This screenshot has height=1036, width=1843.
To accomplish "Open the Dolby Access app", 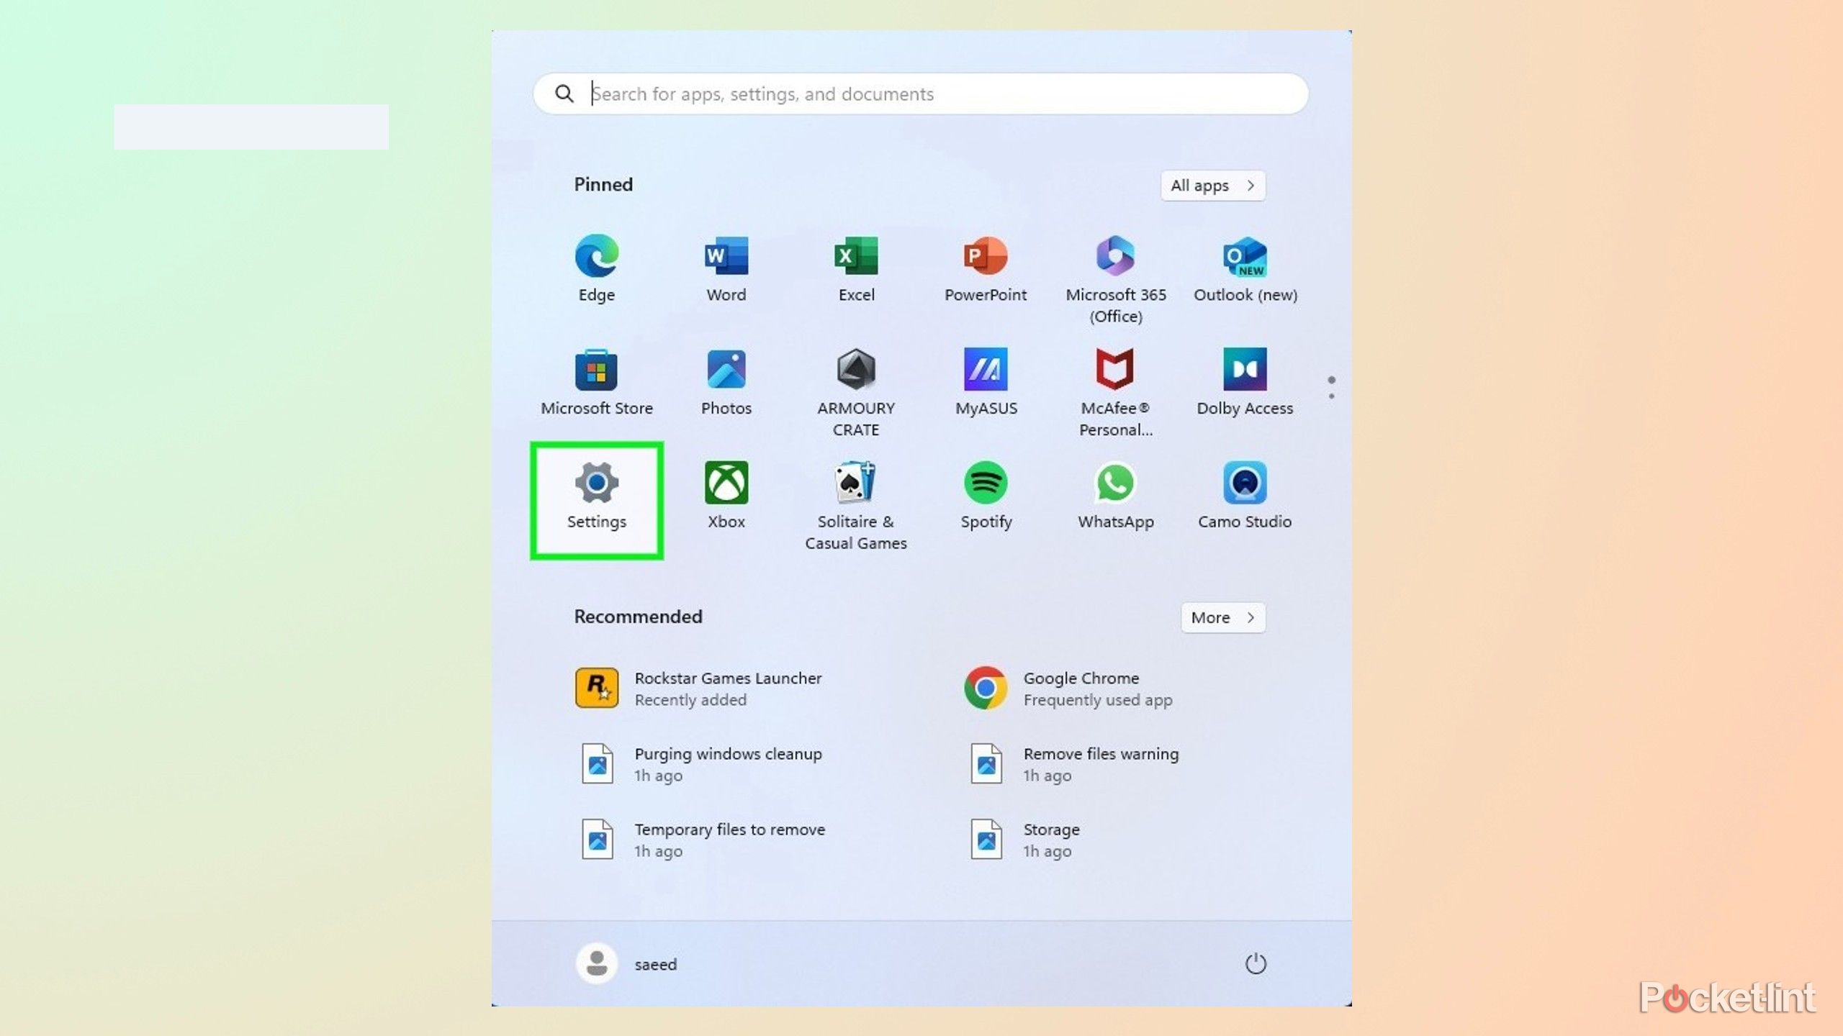I will point(1245,382).
